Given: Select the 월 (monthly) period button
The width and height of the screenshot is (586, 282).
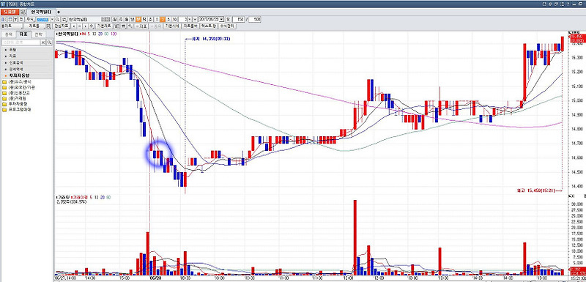Looking at the screenshot, I should tap(127, 20).
